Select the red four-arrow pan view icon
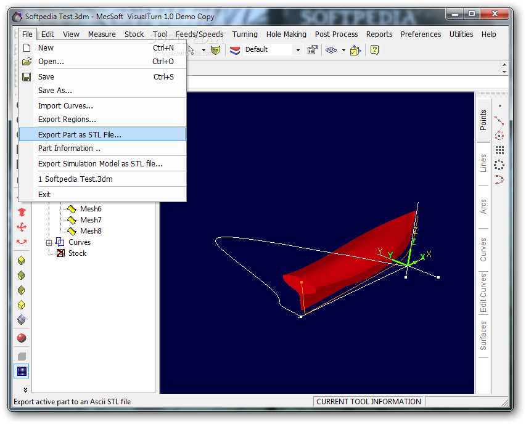Image resolution: width=526 pixels, height=424 pixels. coord(22,227)
